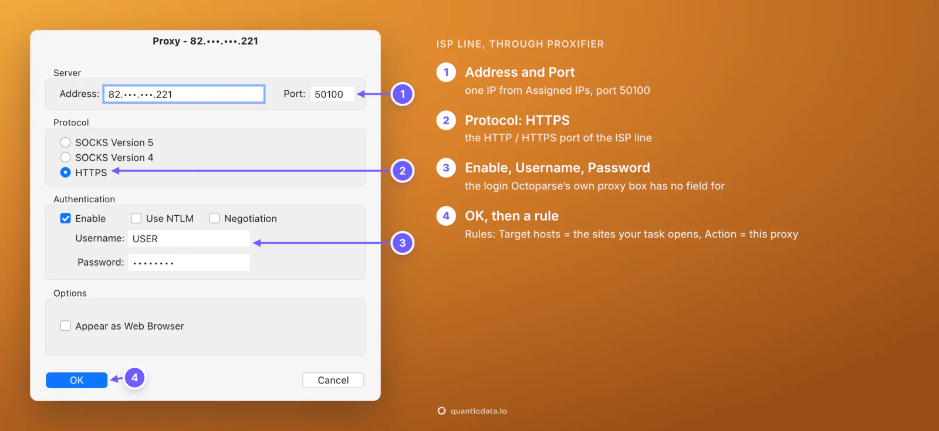This screenshot has height=431, width=939.
Task: Click the 'Enable, Username, Password' heading
Action: [558, 168]
